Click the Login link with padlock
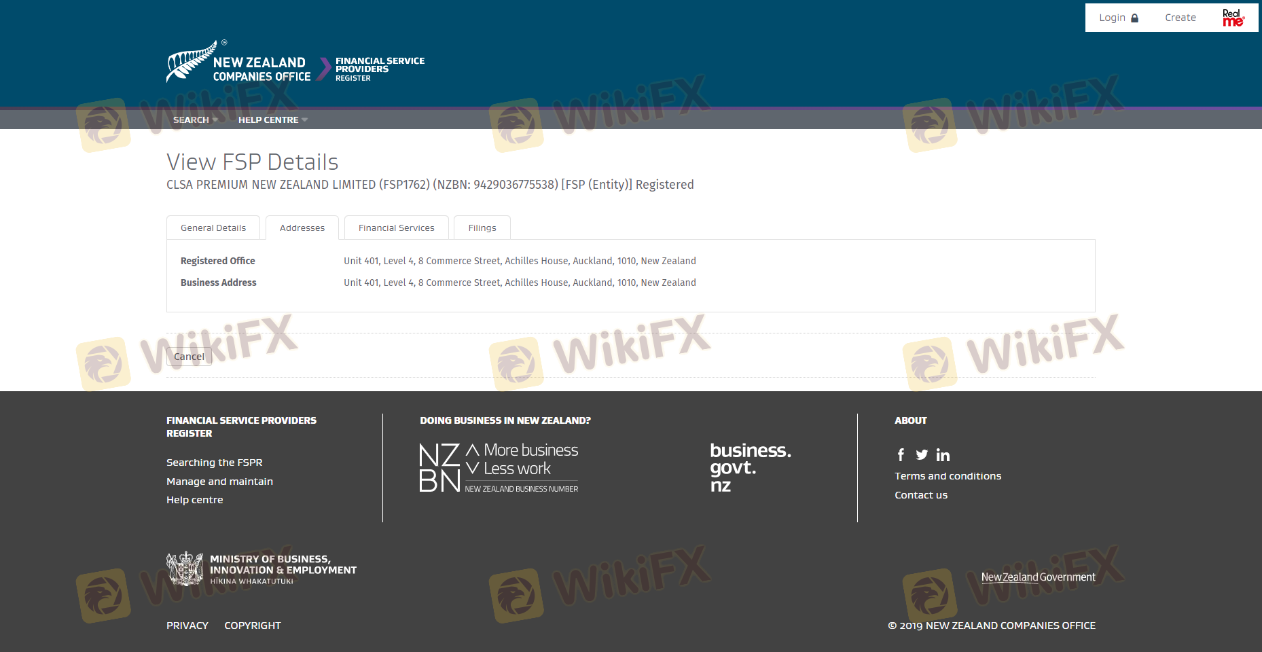Viewport: 1262px width, 652px height. (x=1118, y=18)
